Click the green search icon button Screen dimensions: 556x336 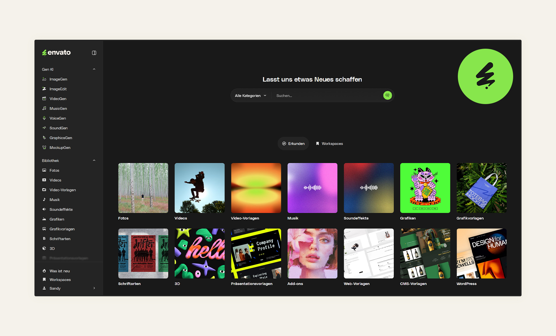coord(387,95)
